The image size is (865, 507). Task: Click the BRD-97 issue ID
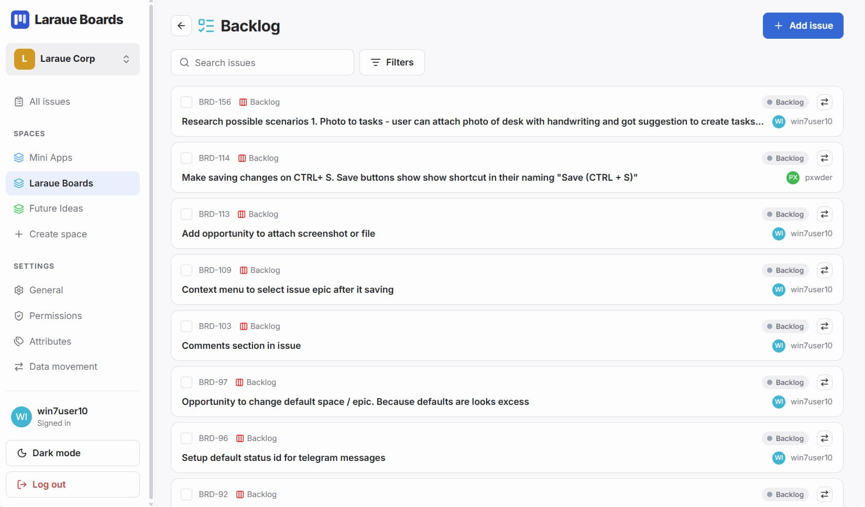coord(213,382)
